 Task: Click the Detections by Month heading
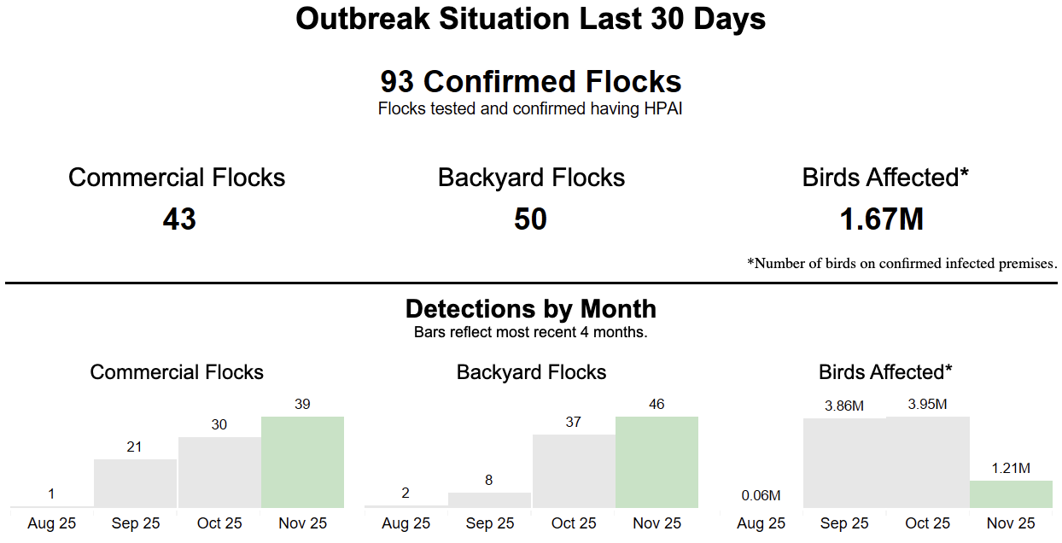coord(531,308)
